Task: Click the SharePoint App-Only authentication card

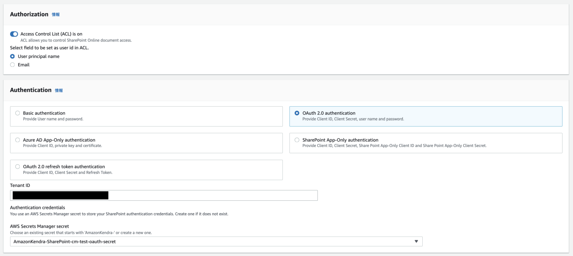Action: [425, 143]
